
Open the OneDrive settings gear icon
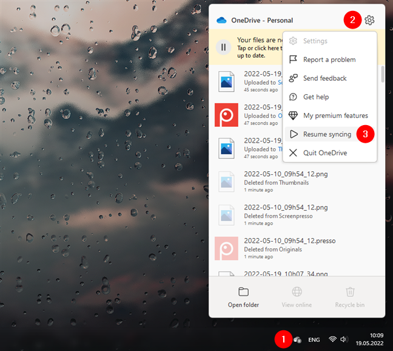pyautogui.click(x=369, y=20)
